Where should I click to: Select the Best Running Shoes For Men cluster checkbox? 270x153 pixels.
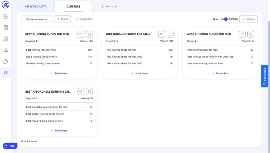(x=89, y=34)
